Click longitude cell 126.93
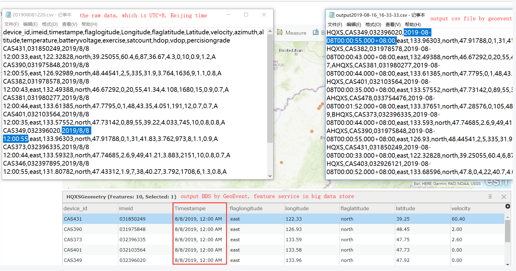Image resolution: width=516 pixels, height=271 pixels. 312,229
